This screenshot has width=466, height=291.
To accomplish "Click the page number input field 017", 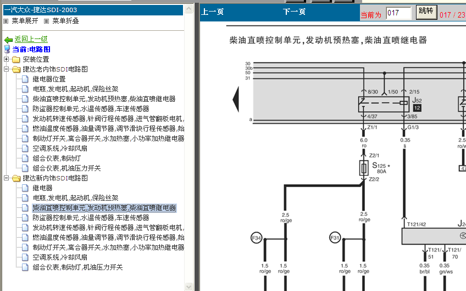I will tap(399, 13).
